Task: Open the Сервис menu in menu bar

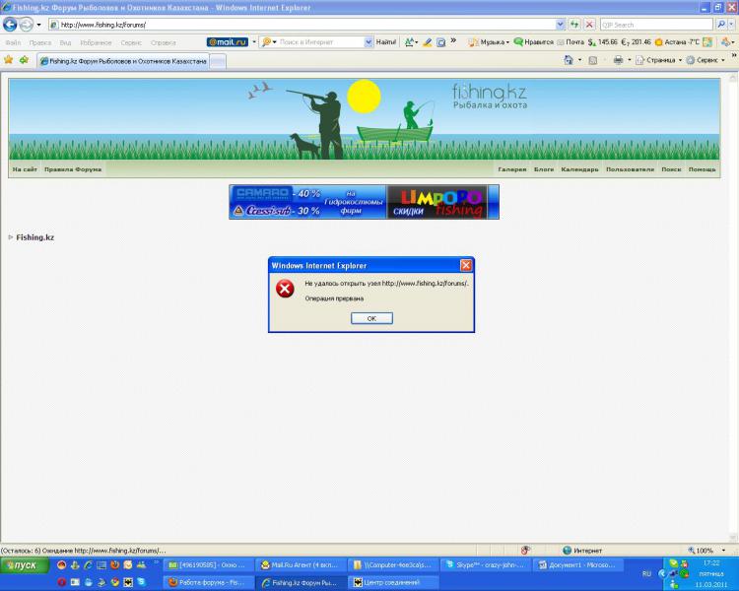Action: click(x=131, y=42)
